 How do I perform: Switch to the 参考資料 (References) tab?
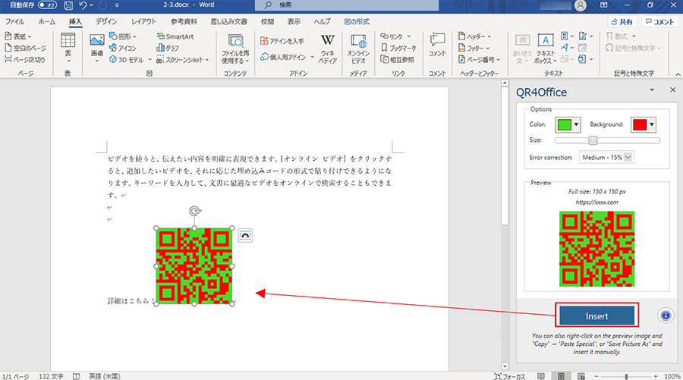(184, 21)
